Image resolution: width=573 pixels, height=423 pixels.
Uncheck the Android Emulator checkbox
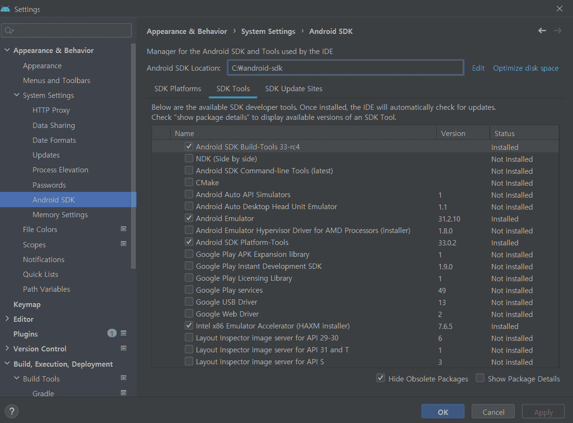pyautogui.click(x=189, y=218)
